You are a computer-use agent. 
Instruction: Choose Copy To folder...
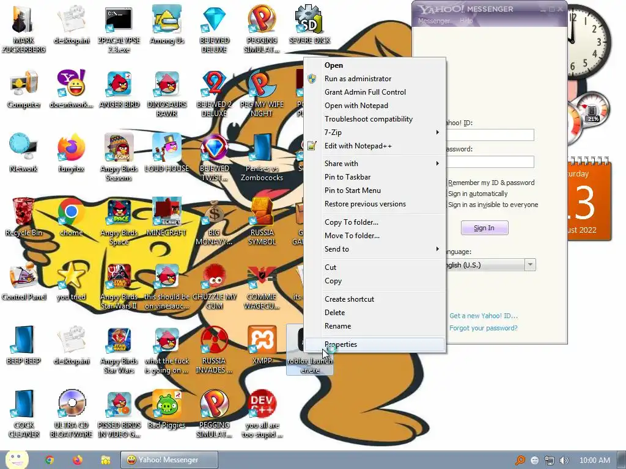375,222
